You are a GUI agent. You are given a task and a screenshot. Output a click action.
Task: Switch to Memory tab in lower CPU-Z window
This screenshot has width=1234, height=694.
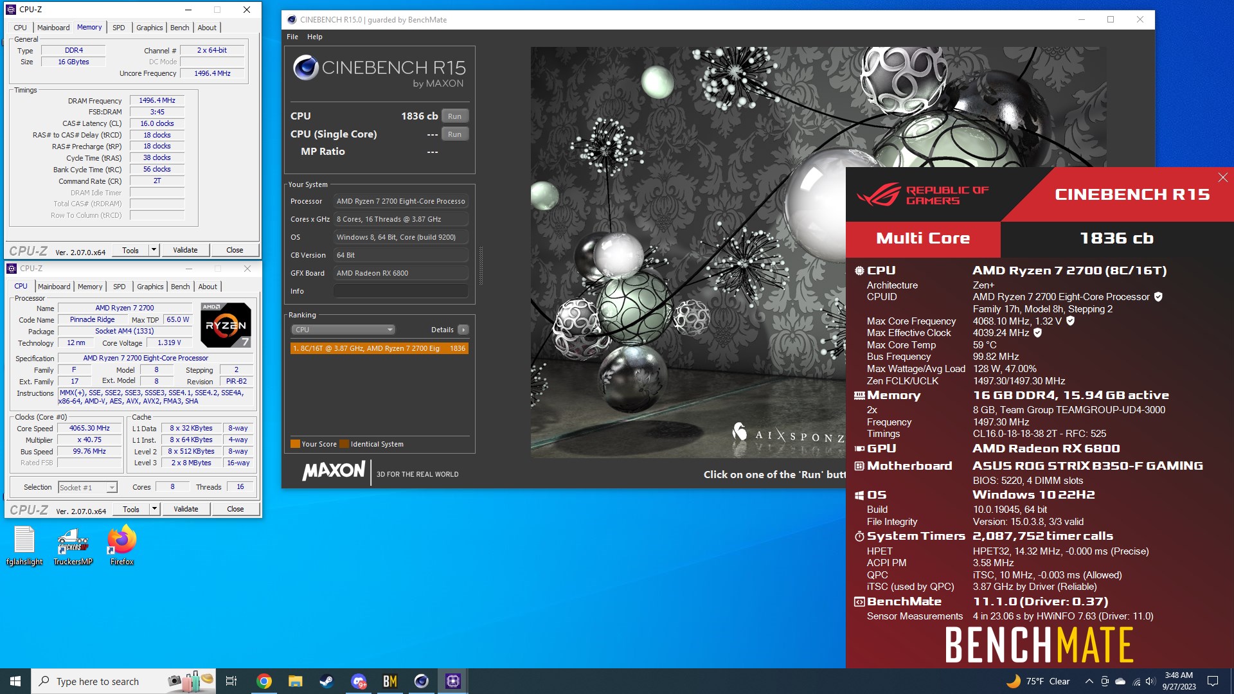tap(90, 287)
